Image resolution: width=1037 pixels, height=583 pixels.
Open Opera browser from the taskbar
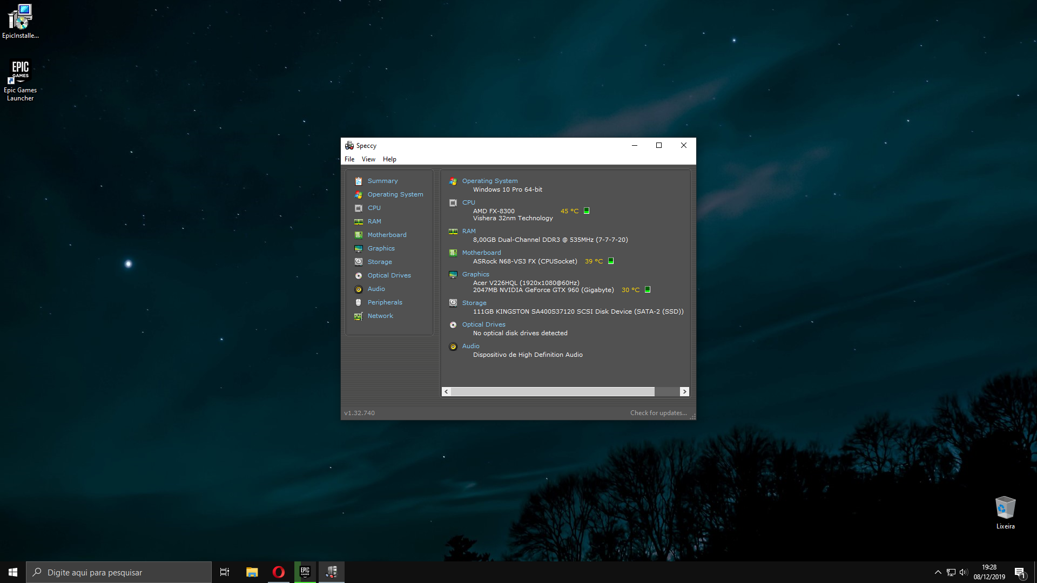pyautogui.click(x=278, y=572)
